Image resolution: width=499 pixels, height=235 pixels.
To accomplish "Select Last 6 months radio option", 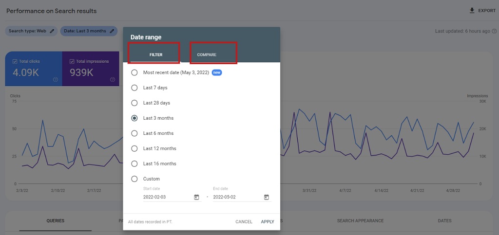I will point(134,133).
